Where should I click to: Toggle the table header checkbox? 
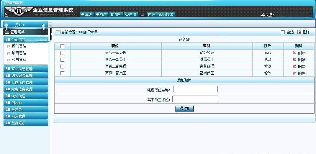coord(62,46)
